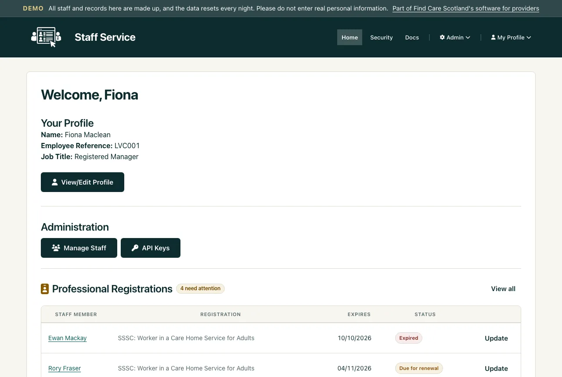
Task: Click the gear icon next to Admin
Action: 442,37
